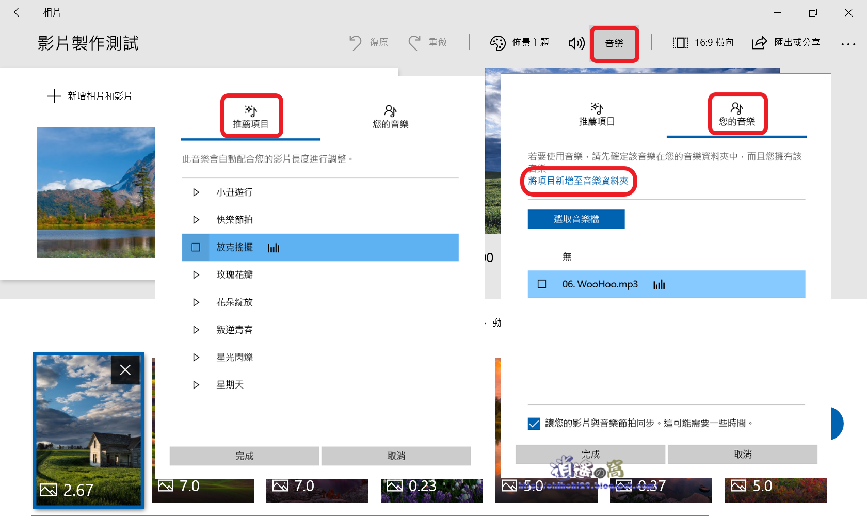Image resolution: width=867 pixels, height=518 pixels.
Task: Select the mountain lake library photo
Action: [x=96, y=192]
